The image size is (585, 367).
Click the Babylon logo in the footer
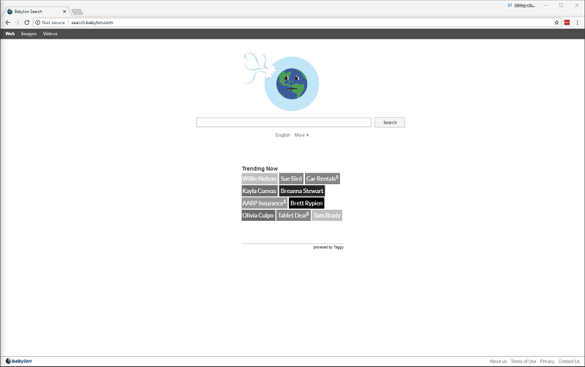click(x=19, y=361)
